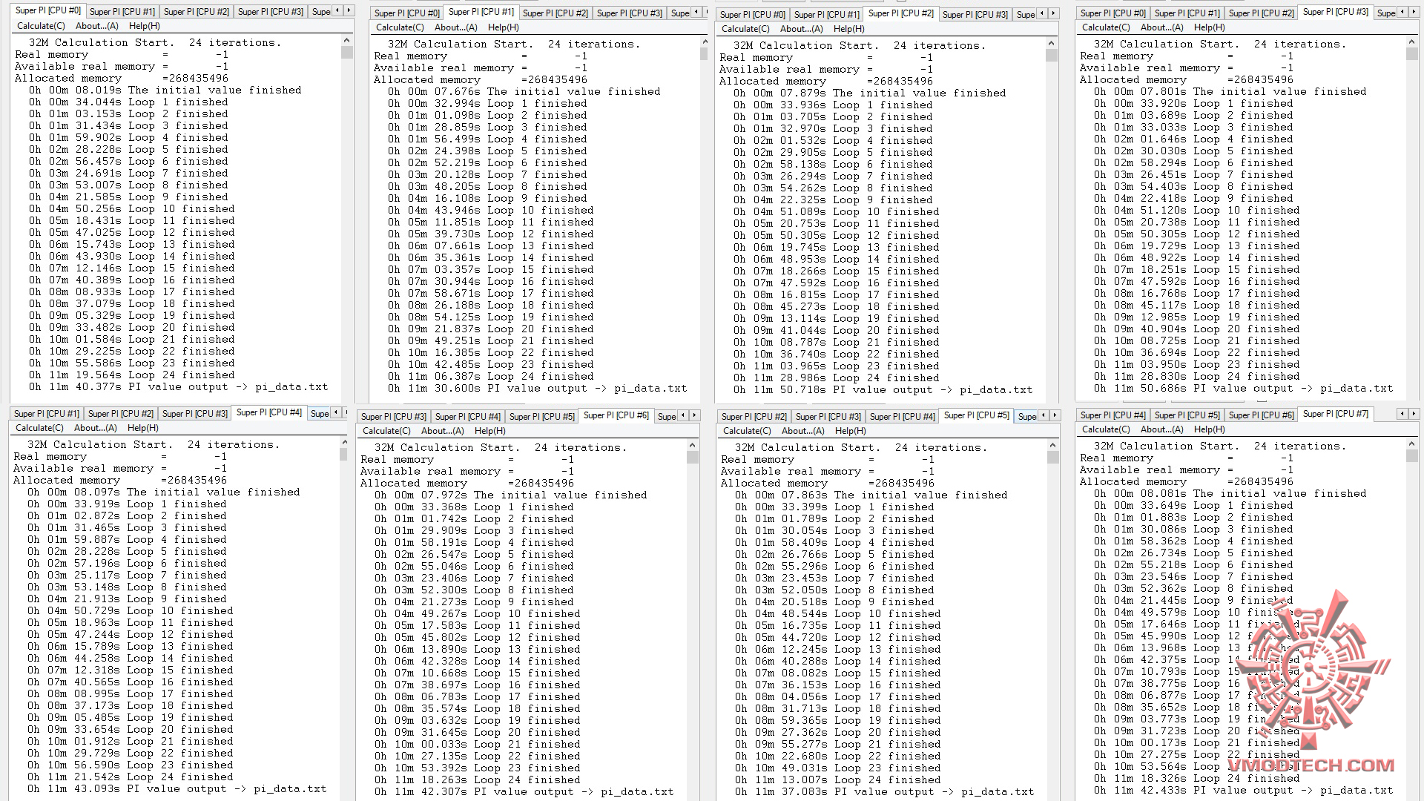Open Calculate(C) menu in CPU #0 active window

[41, 26]
